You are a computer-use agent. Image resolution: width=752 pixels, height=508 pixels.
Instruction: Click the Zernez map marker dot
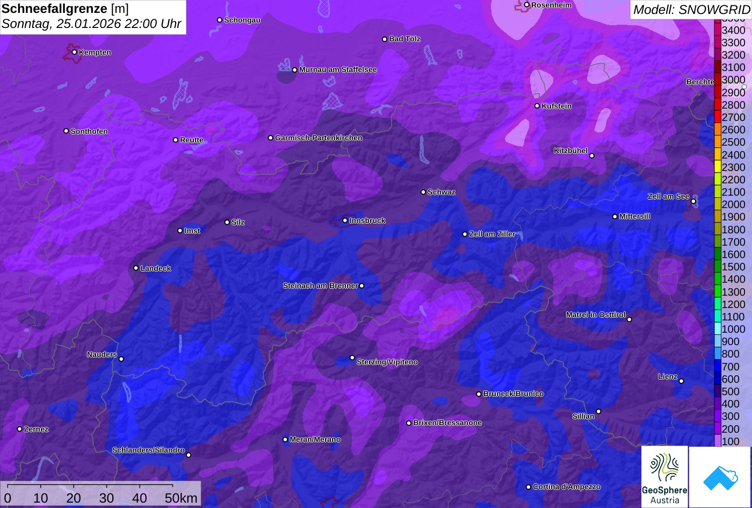click(x=20, y=429)
